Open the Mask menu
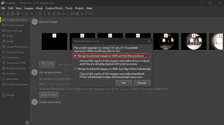The width and height of the screenshot is (224, 125). (x=39, y=8)
